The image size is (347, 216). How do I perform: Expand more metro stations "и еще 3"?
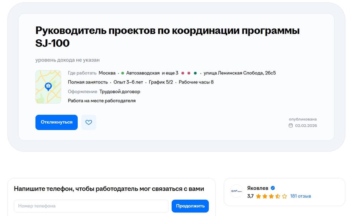coord(170,73)
